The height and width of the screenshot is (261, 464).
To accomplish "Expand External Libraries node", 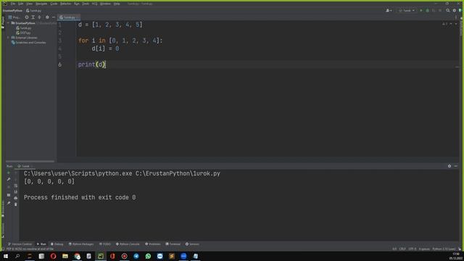I will coord(8,38).
